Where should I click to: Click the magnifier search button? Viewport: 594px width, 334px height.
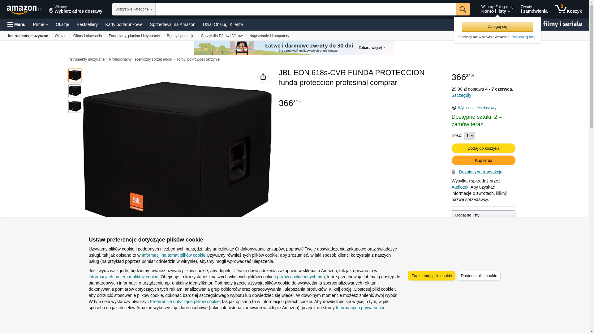point(463,9)
